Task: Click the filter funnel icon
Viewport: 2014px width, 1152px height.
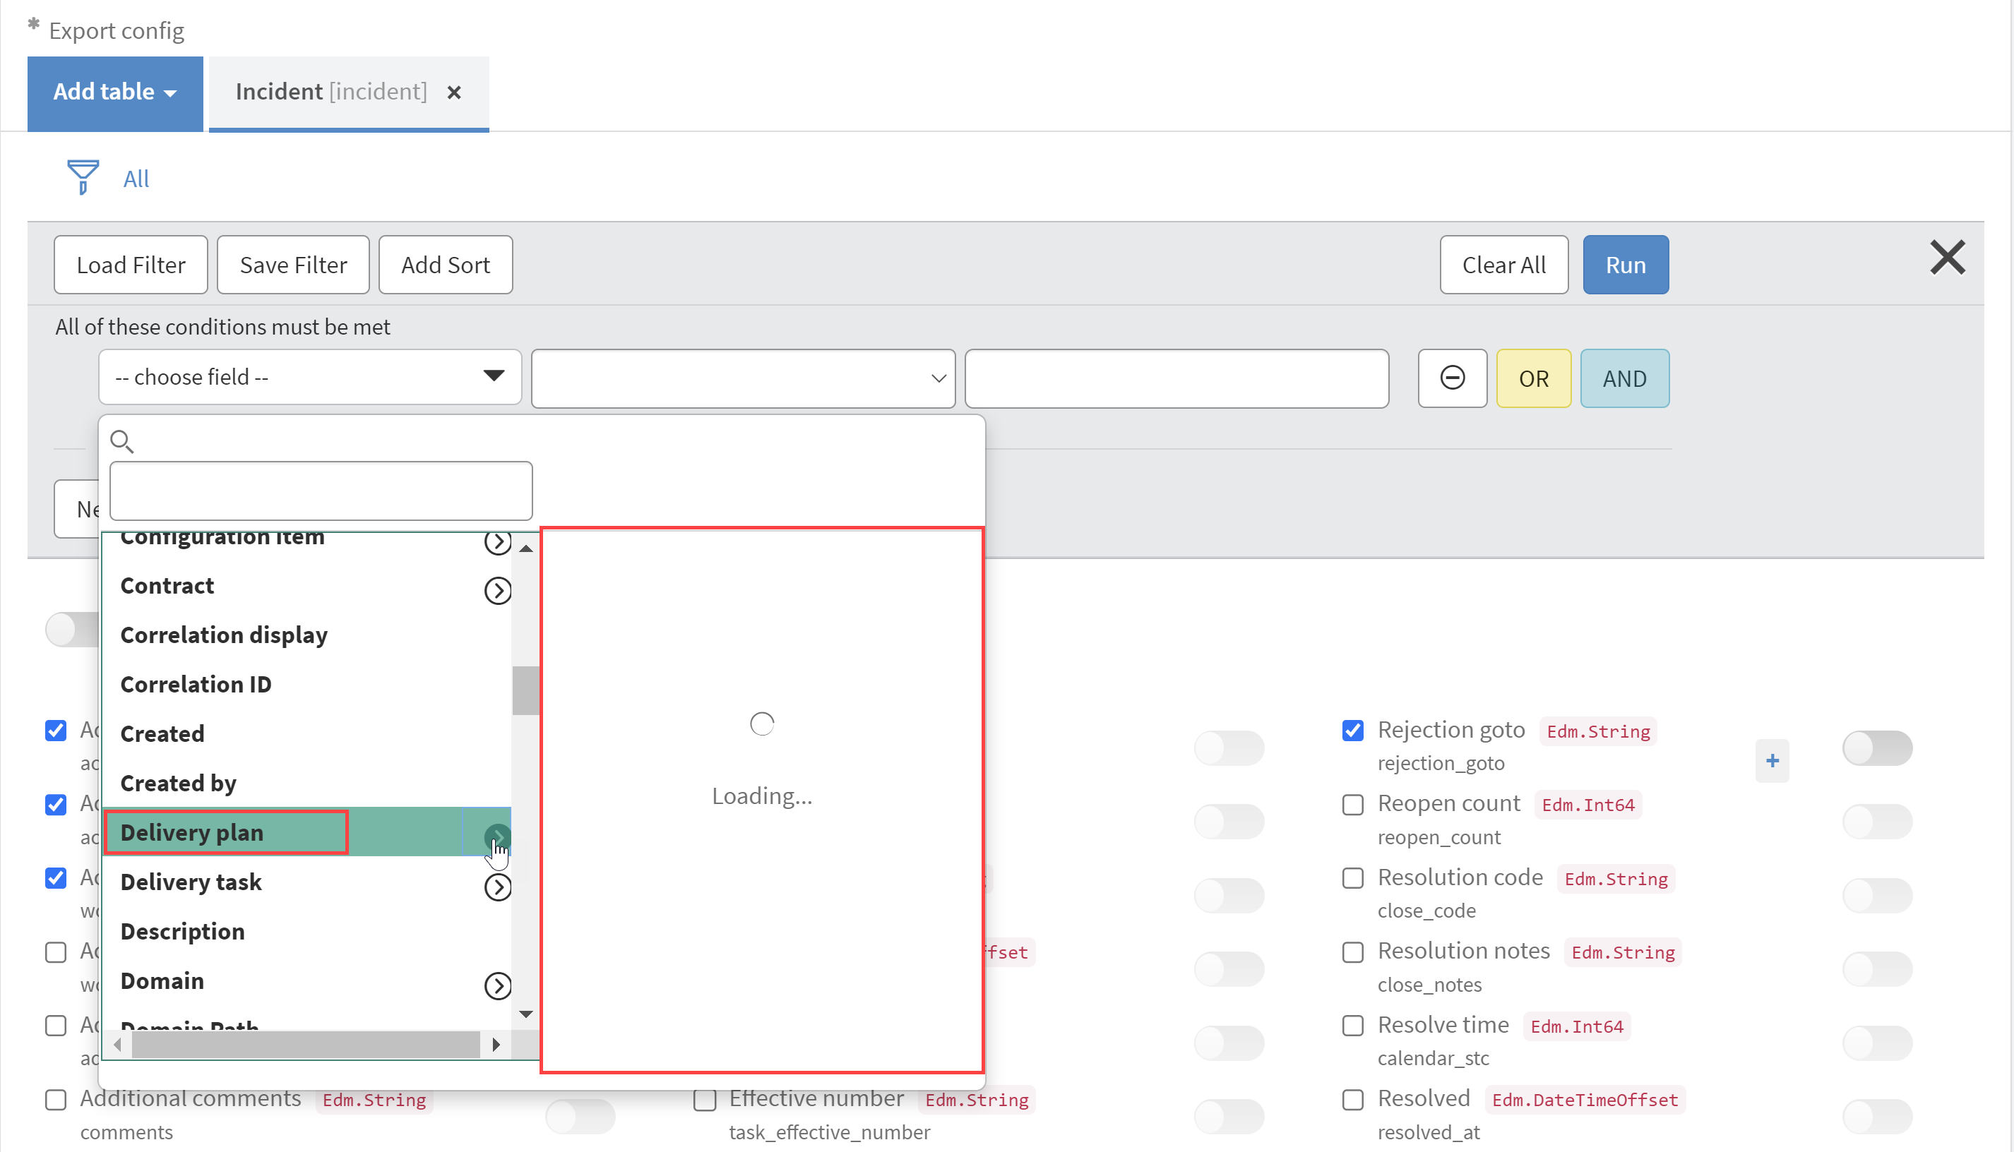Action: [x=83, y=176]
